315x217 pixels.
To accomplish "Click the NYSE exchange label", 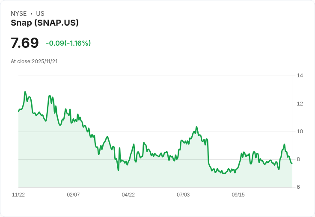I will pos(19,14).
